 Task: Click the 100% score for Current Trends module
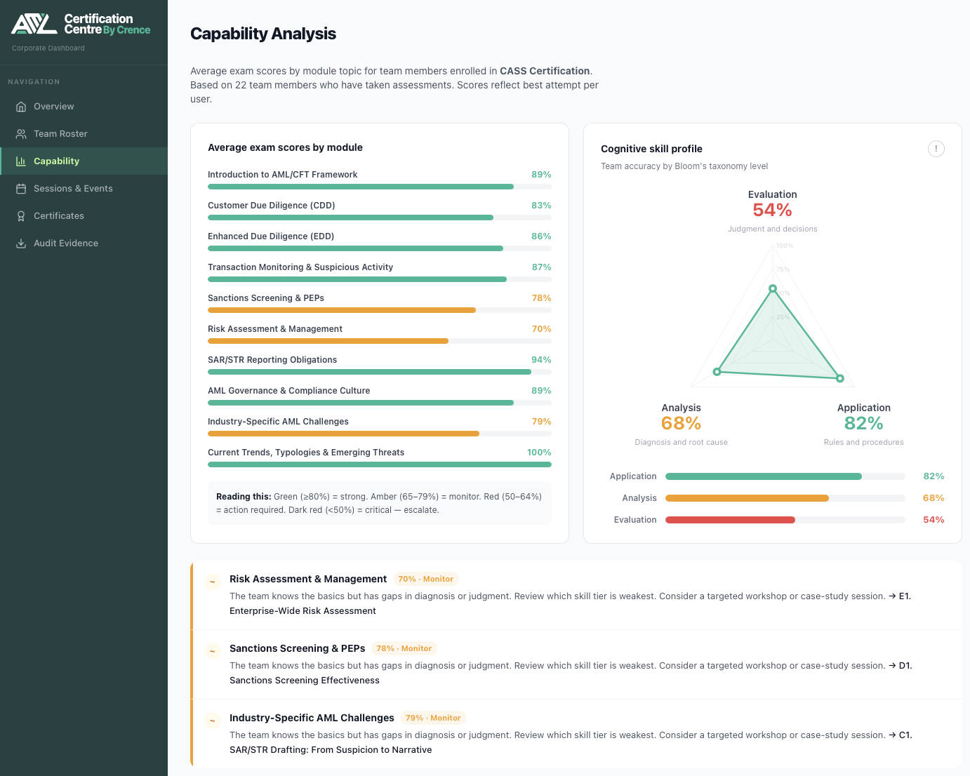pos(539,452)
